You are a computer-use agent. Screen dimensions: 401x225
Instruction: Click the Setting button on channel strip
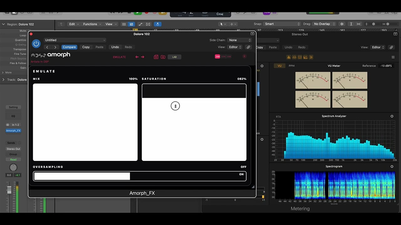tap(13, 107)
